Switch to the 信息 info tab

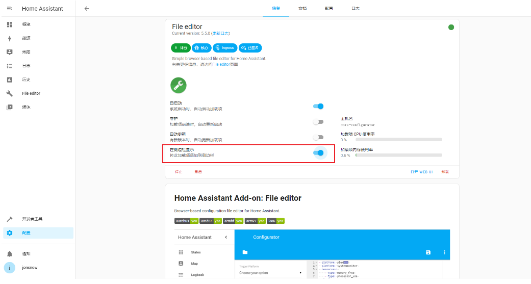(x=276, y=9)
